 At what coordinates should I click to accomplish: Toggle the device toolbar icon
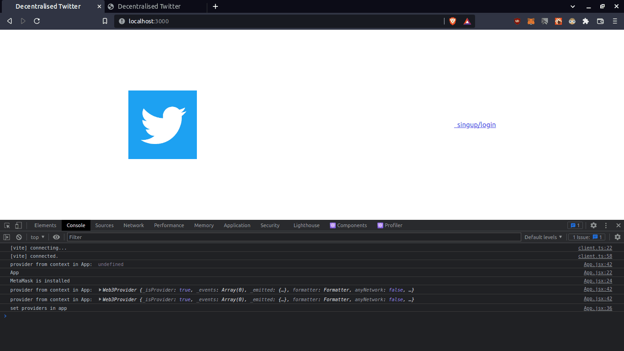(18, 225)
